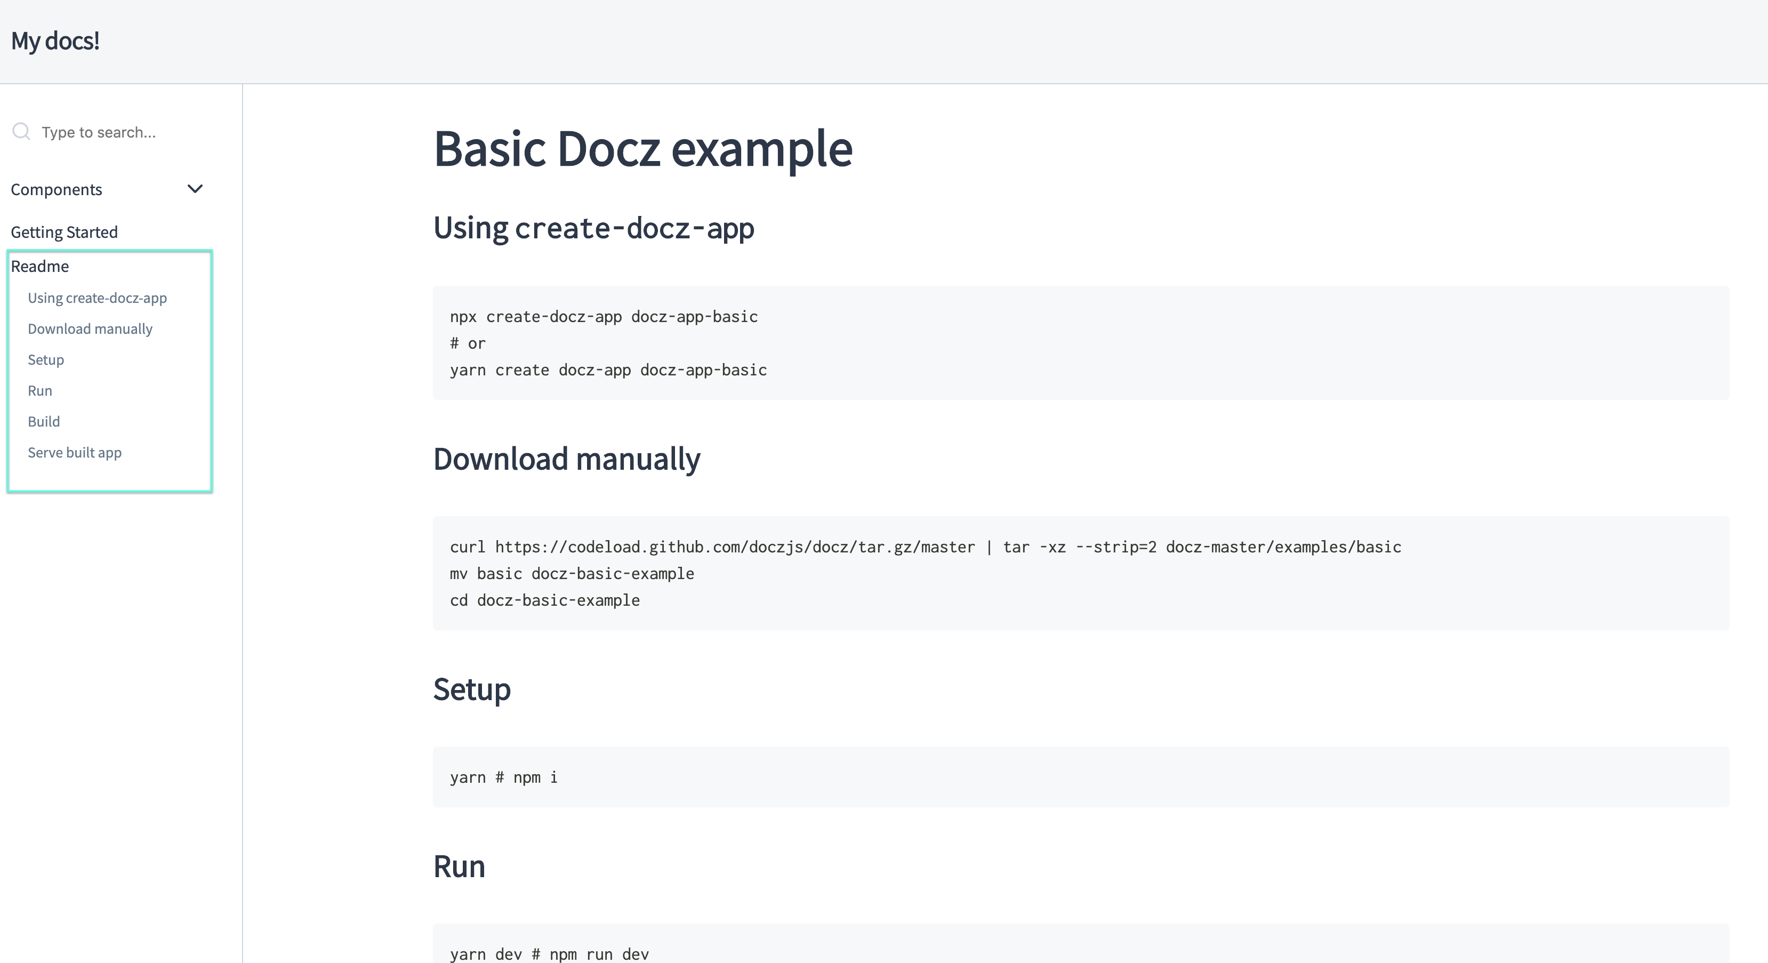Click the large Run content heading
Screen dimensions: 1768x963
pos(459,866)
